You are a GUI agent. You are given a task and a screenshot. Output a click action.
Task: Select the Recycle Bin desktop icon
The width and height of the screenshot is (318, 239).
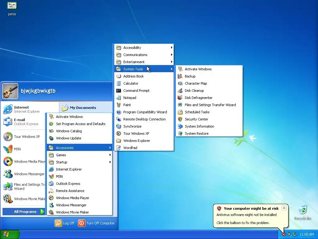(302, 213)
